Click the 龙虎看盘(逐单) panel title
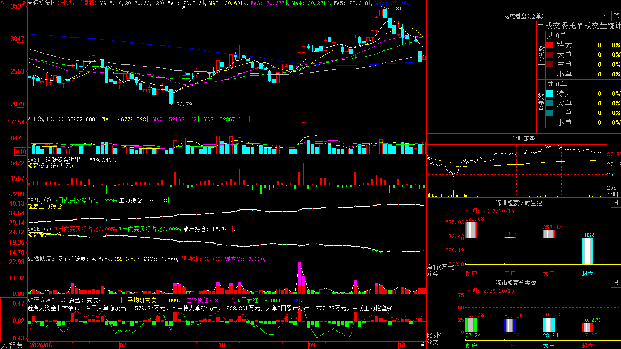This screenshot has height=349, width=621. tap(524, 16)
